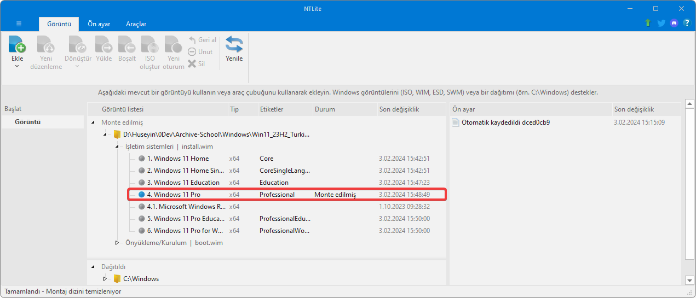Click the Boşalt toolbar icon
Image resolution: width=696 pixels, height=298 pixels.
pyautogui.click(x=127, y=45)
